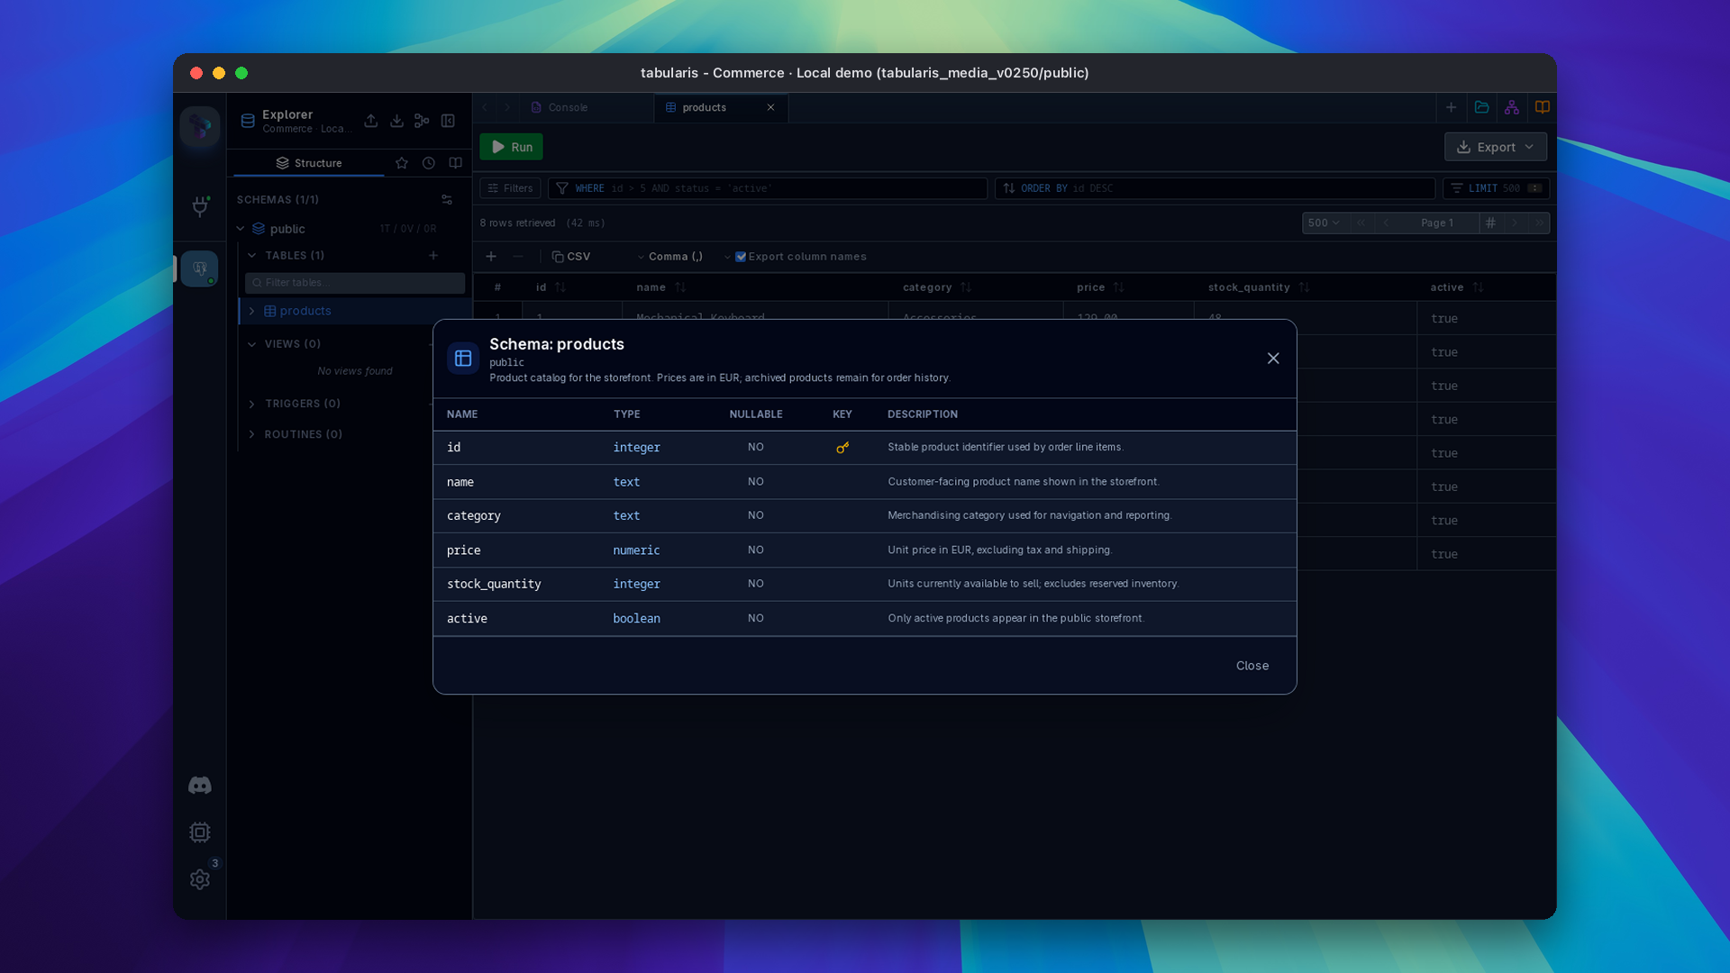Click the primary key icon for id

[842, 448]
